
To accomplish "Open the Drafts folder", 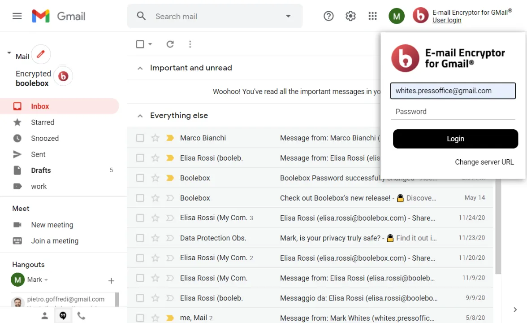I will click(x=60, y=170).
